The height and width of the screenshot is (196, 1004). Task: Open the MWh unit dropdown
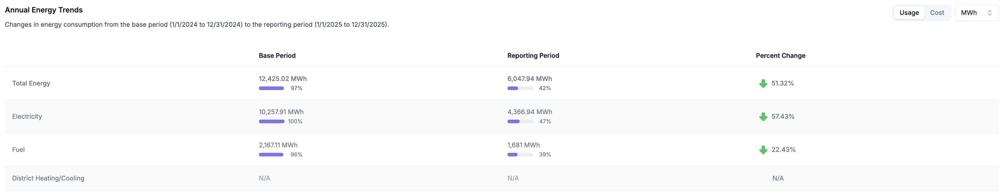point(976,13)
